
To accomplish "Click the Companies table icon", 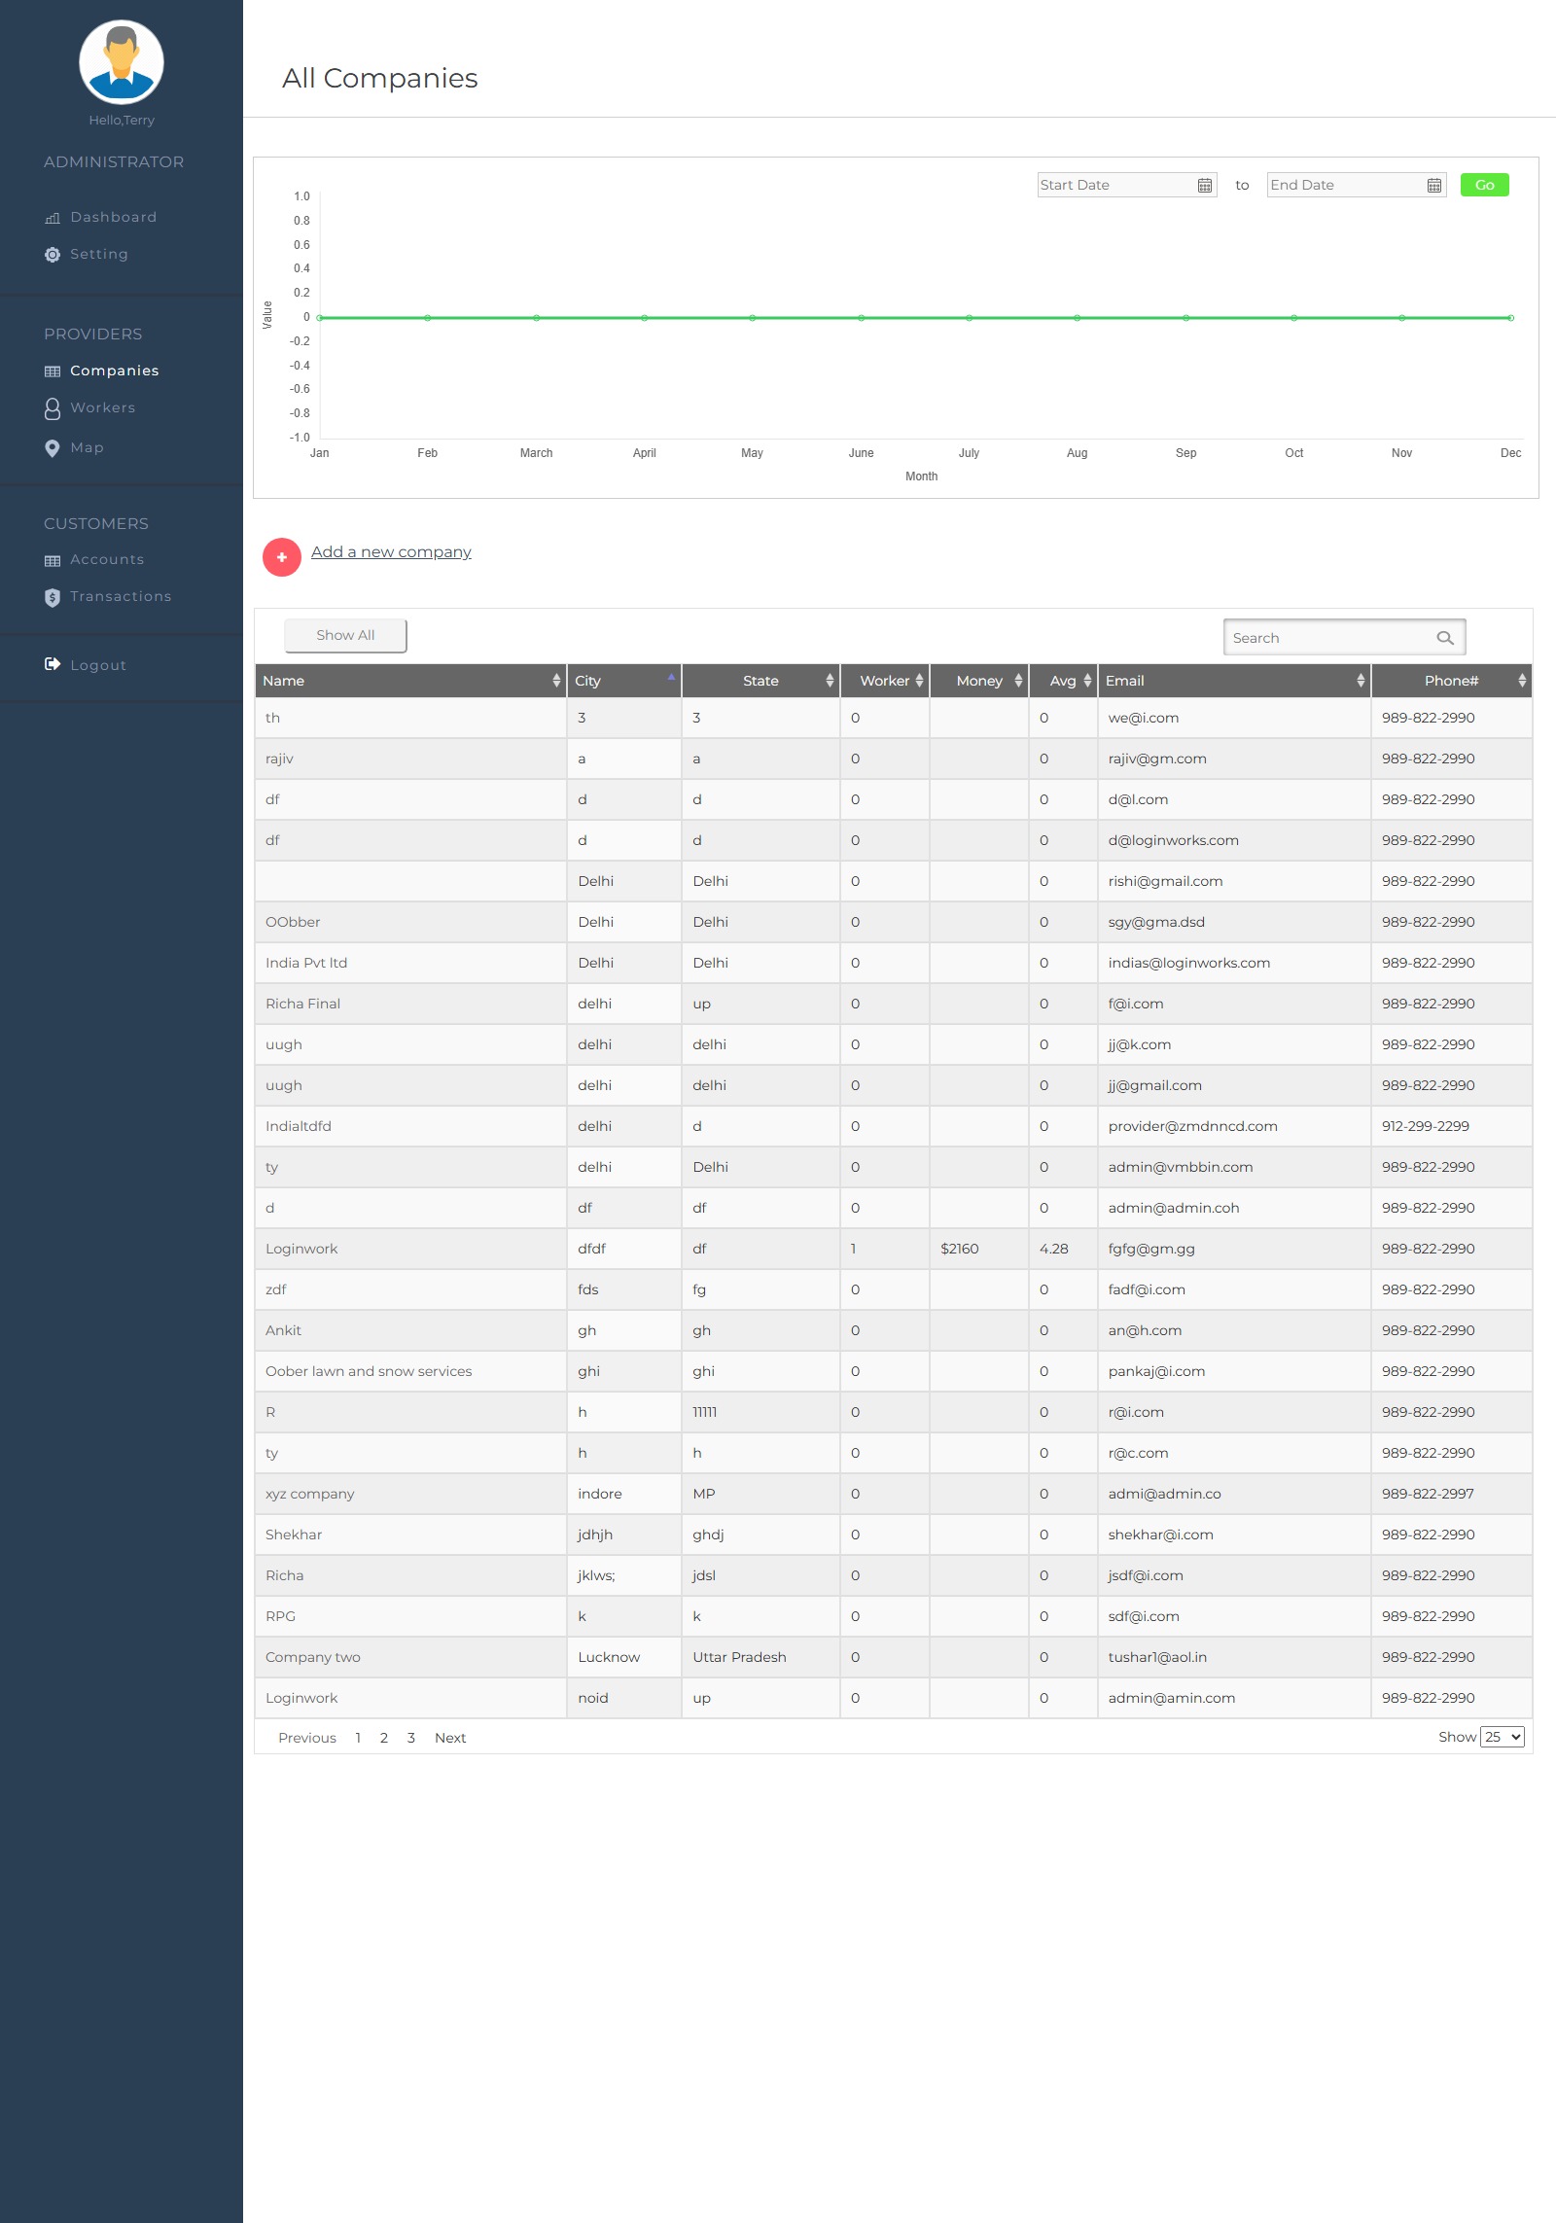I will 53,371.
